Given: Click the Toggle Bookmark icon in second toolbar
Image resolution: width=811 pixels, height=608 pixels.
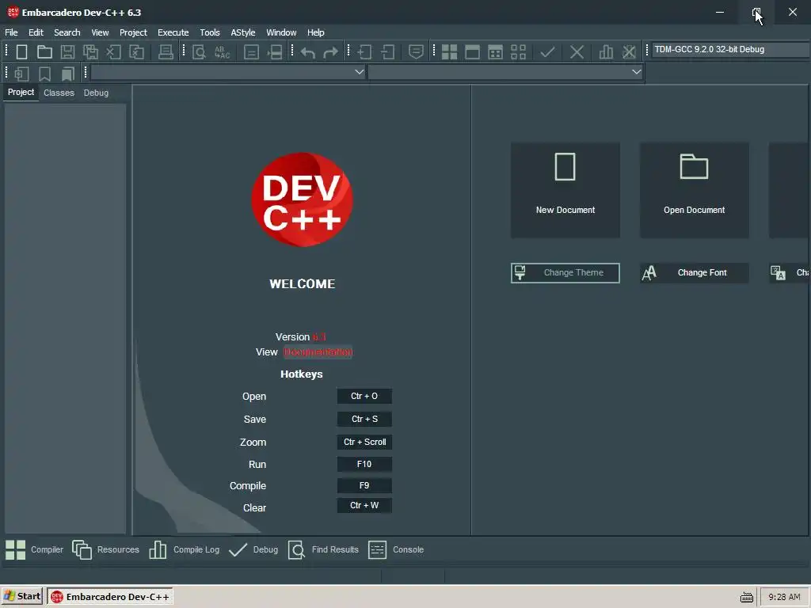Looking at the screenshot, I should (x=45, y=74).
